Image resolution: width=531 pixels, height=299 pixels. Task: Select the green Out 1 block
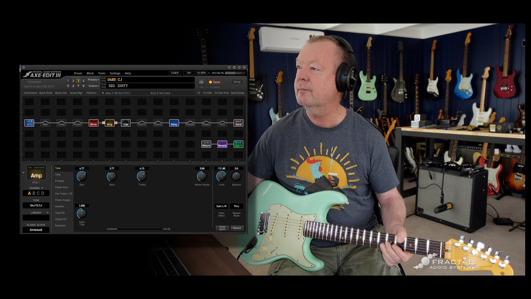pyautogui.click(x=238, y=144)
